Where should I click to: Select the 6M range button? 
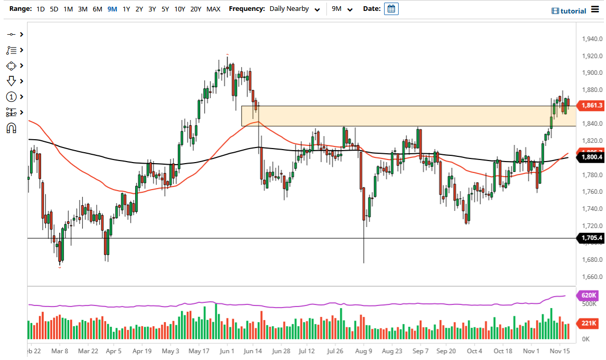[x=97, y=9]
